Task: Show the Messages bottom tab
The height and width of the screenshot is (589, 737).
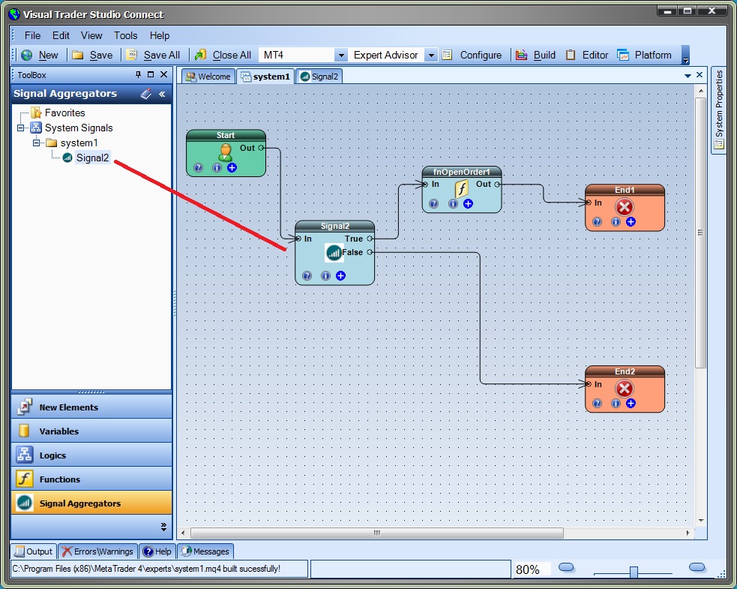Action: click(x=205, y=551)
